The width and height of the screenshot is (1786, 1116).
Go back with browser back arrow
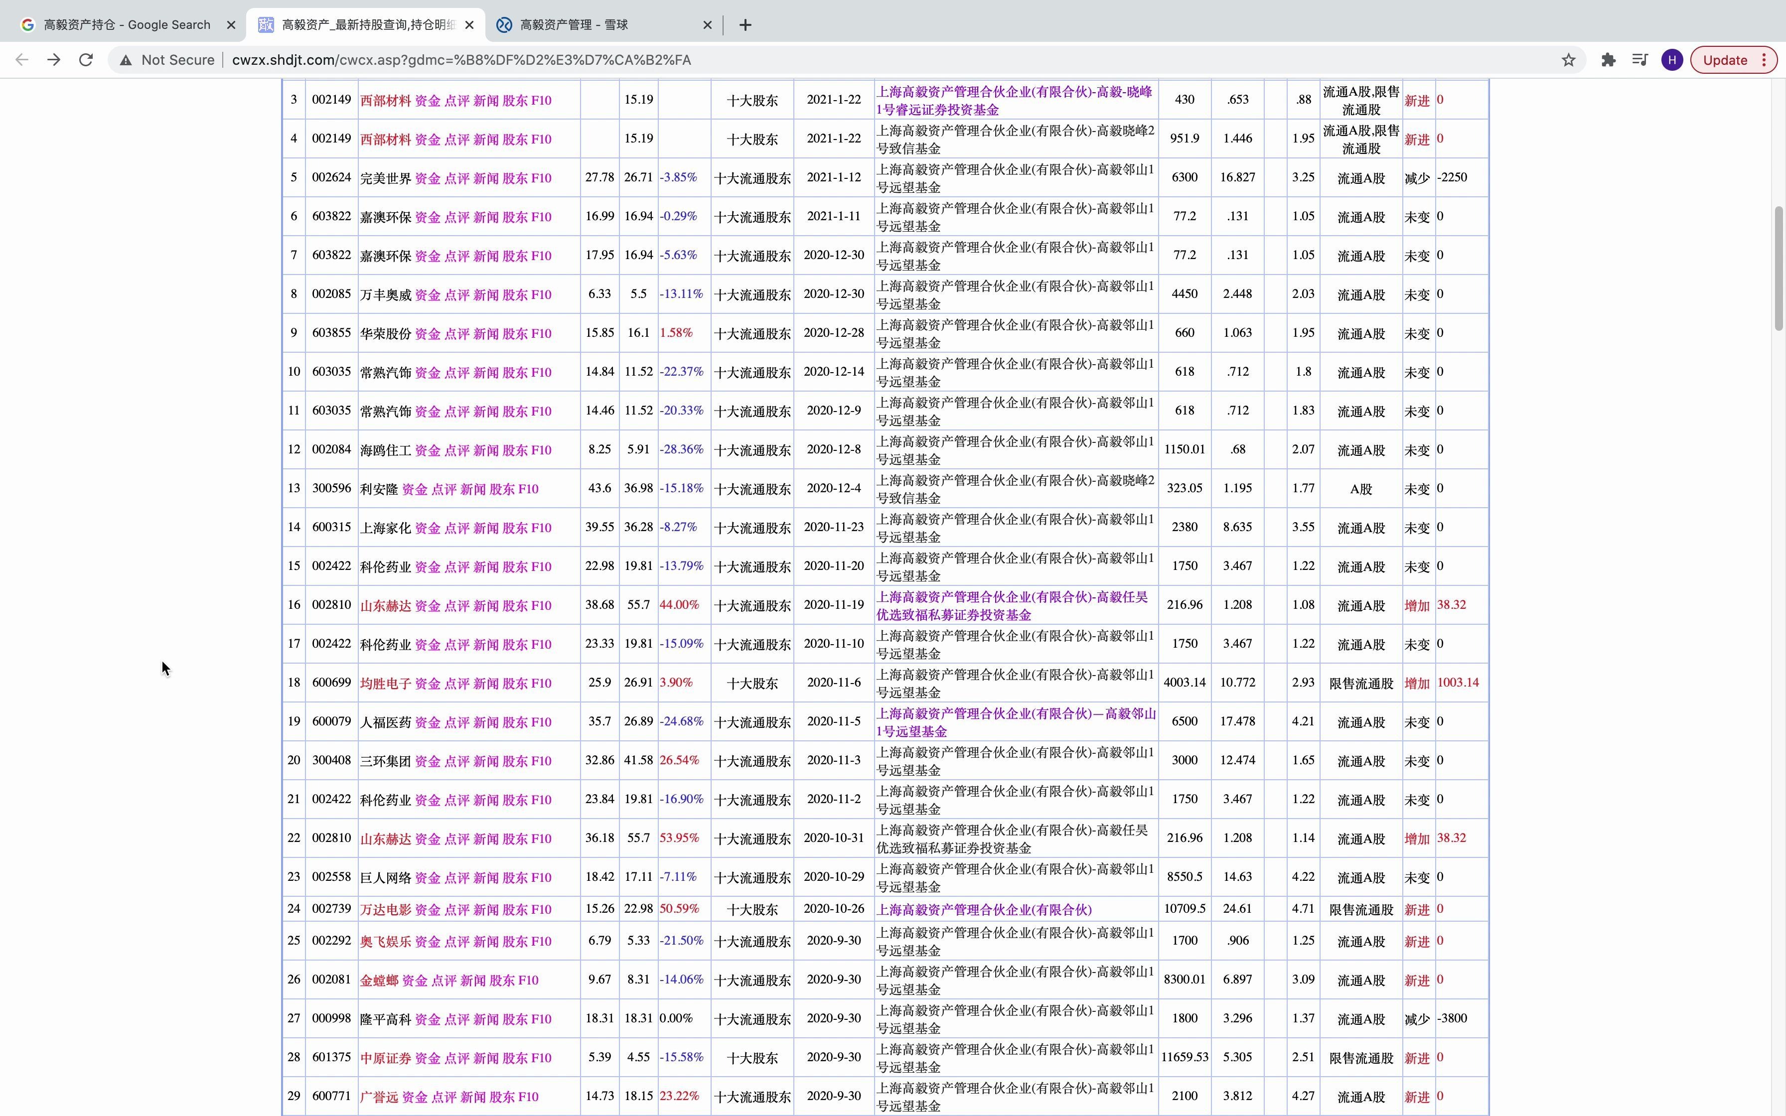click(x=21, y=60)
